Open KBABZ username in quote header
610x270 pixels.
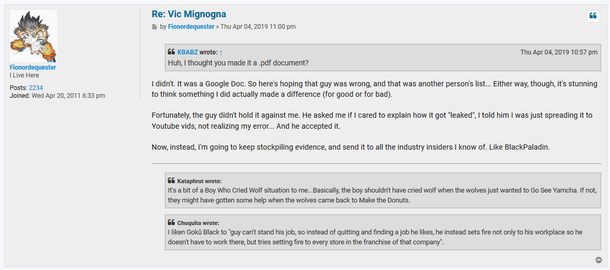coord(187,52)
